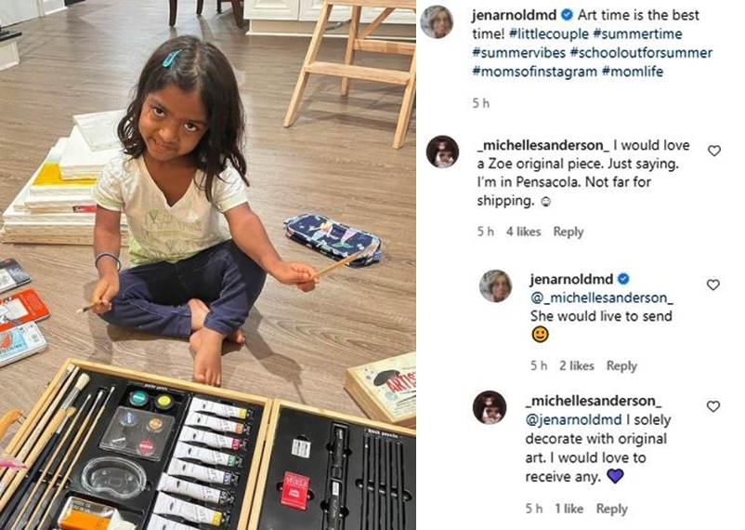Click the verified badge in jenarnoldmd's reply
This screenshot has width=745, height=530.
623,279
